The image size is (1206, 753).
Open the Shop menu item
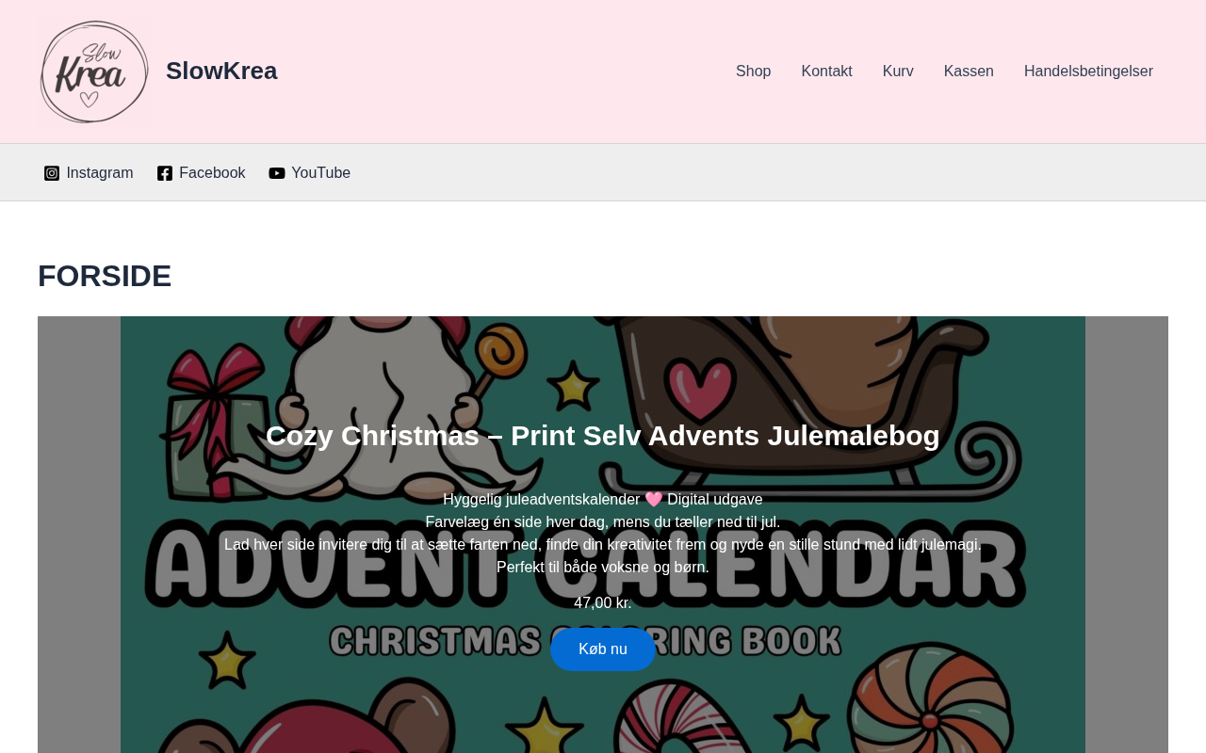pos(753,72)
